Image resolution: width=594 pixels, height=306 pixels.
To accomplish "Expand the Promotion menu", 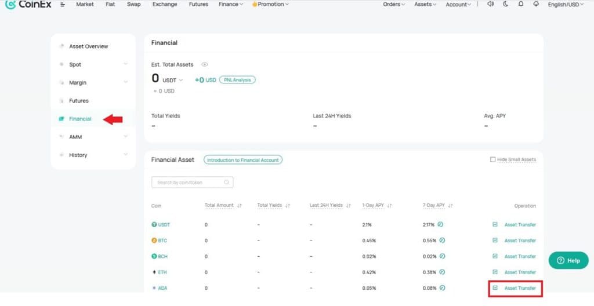I will click(x=270, y=4).
